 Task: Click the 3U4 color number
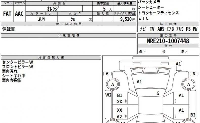(42, 19)
